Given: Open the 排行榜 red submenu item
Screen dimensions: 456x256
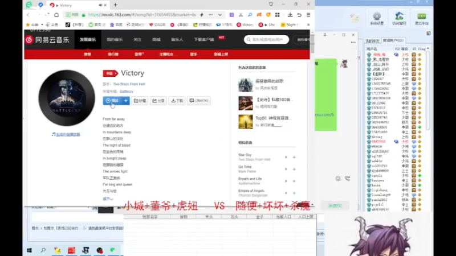Looking at the screenshot, I should click(113, 54).
